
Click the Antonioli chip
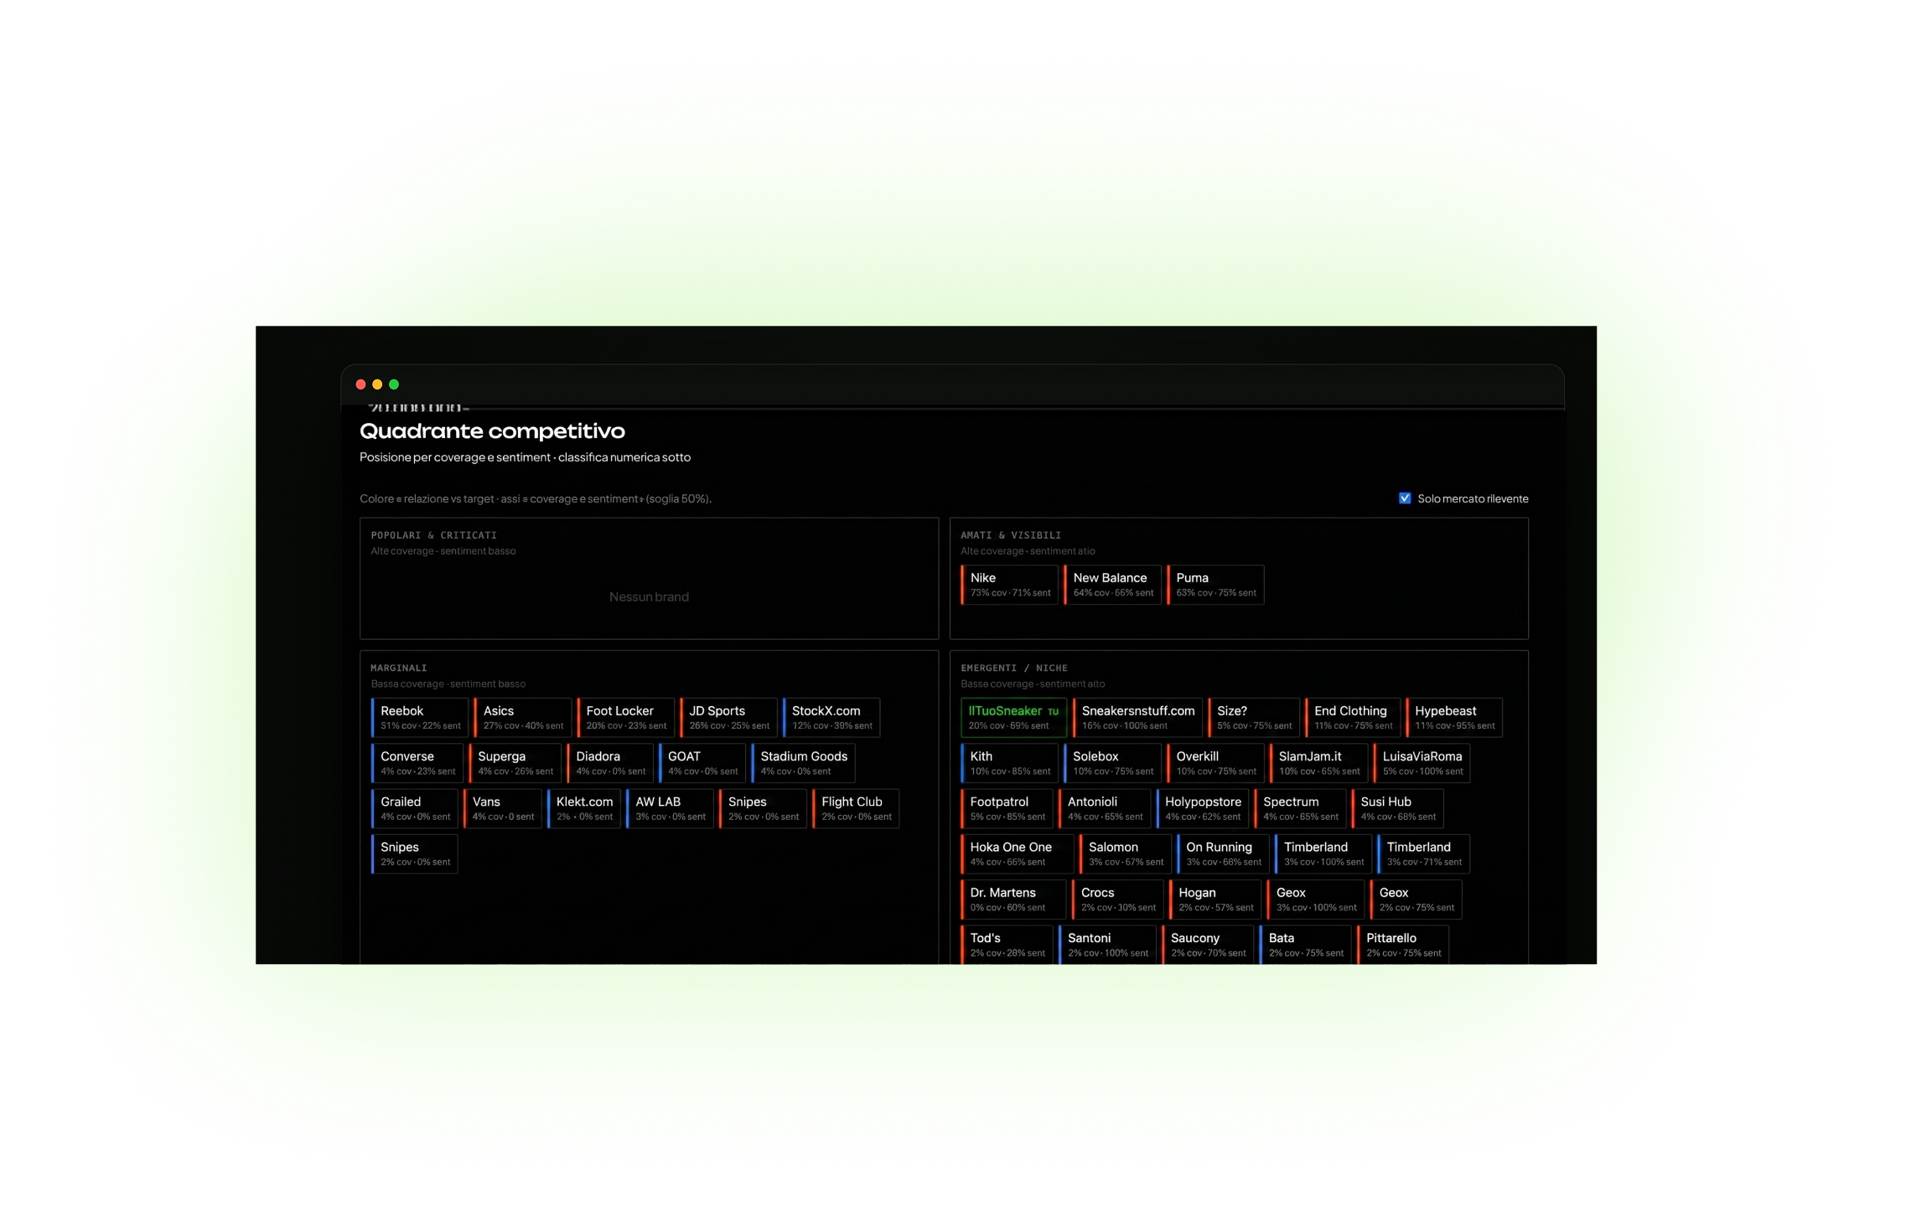[1105, 808]
